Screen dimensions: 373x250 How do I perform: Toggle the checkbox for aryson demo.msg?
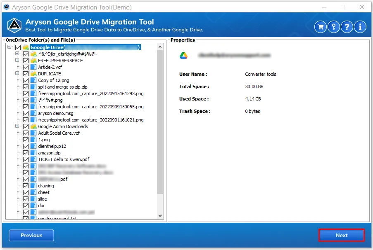pos(26,113)
